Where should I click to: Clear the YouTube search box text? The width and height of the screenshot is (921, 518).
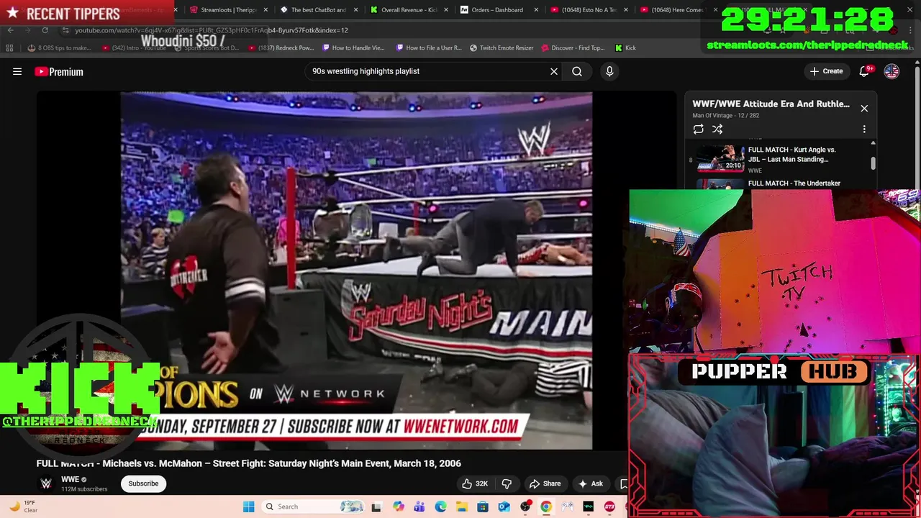(x=554, y=71)
